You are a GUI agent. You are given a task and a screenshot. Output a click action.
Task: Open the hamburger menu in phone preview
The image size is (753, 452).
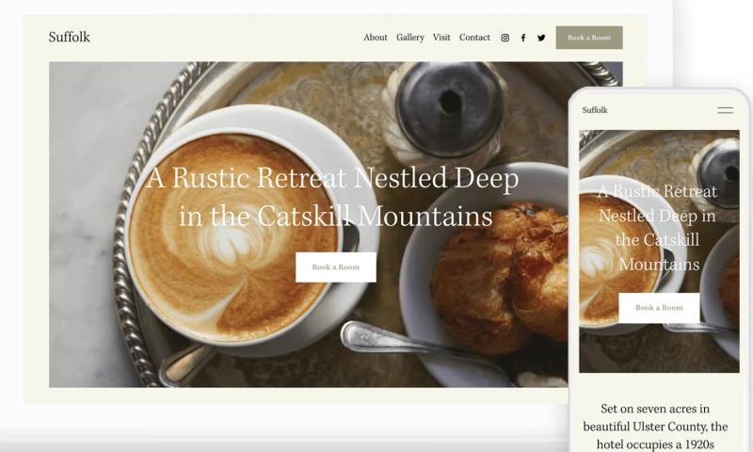(725, 110)
